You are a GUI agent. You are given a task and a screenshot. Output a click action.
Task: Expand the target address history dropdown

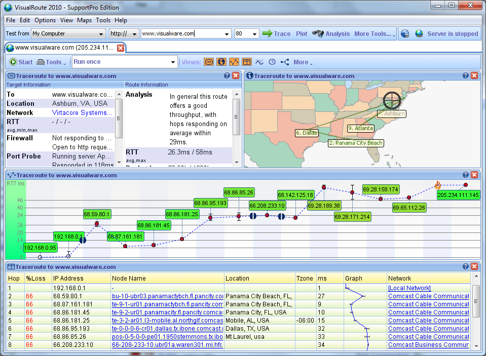[x=227, y=34]
